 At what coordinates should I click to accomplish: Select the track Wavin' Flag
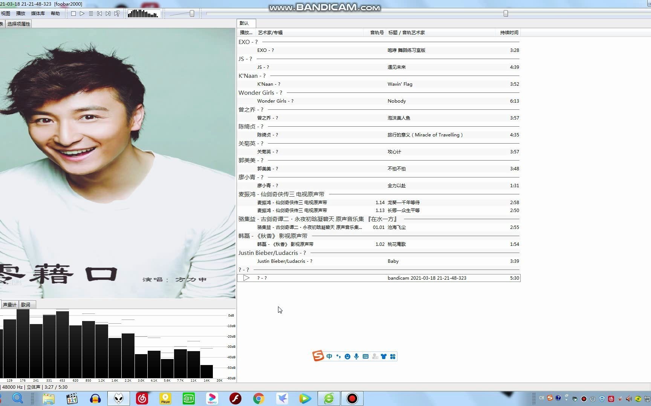(379, 84)
